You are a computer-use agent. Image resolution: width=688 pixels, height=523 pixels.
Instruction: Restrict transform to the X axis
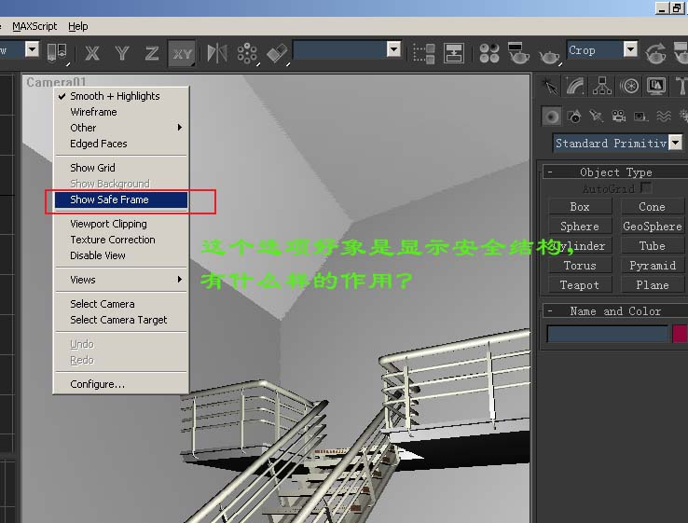[92, 53]
